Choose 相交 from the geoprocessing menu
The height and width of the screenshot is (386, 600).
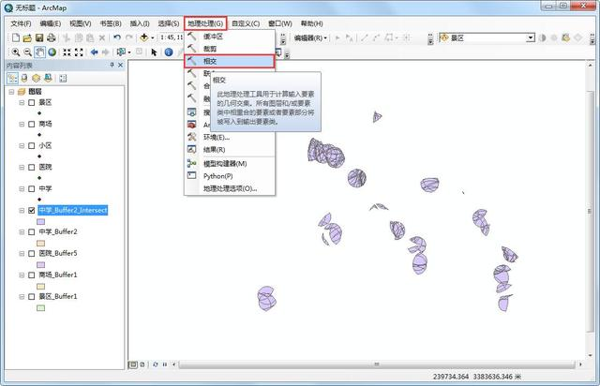click(229, 61)
